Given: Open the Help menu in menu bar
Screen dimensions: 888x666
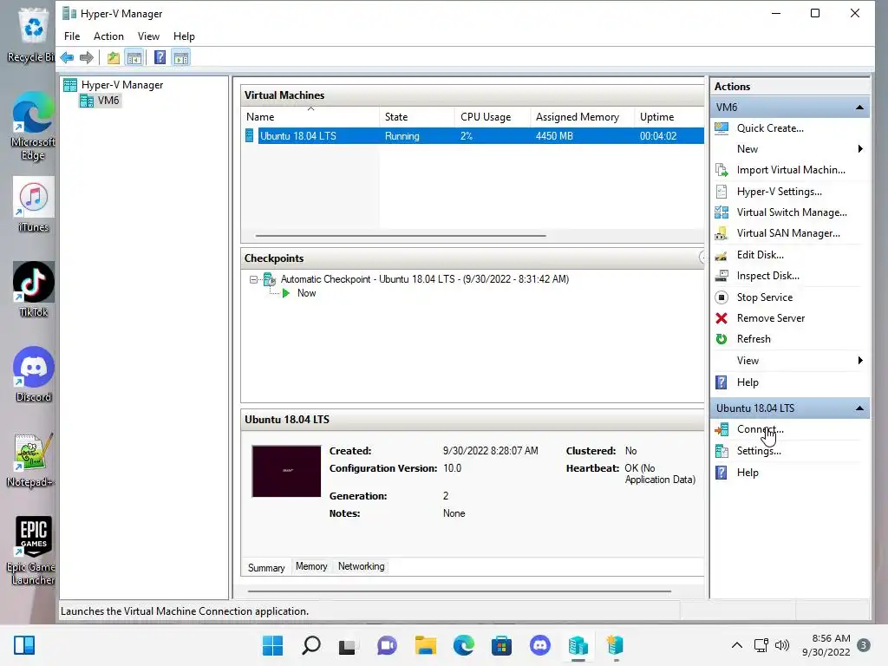Looking at the screenshot, I should pos(184,36).
